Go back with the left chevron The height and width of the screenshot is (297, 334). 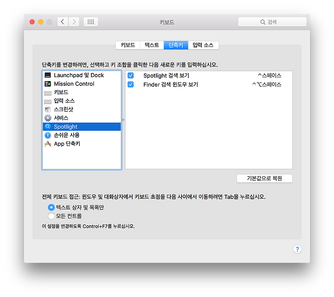point(63,22)
